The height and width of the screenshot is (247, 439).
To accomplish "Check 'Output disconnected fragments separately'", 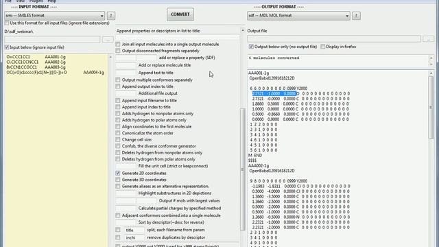I will click(x=118, y=51).
